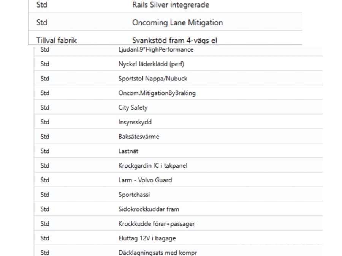Viewport: 342px width, 256px height.
Task: Select the City Safety entry
Action: click(133, 108)
